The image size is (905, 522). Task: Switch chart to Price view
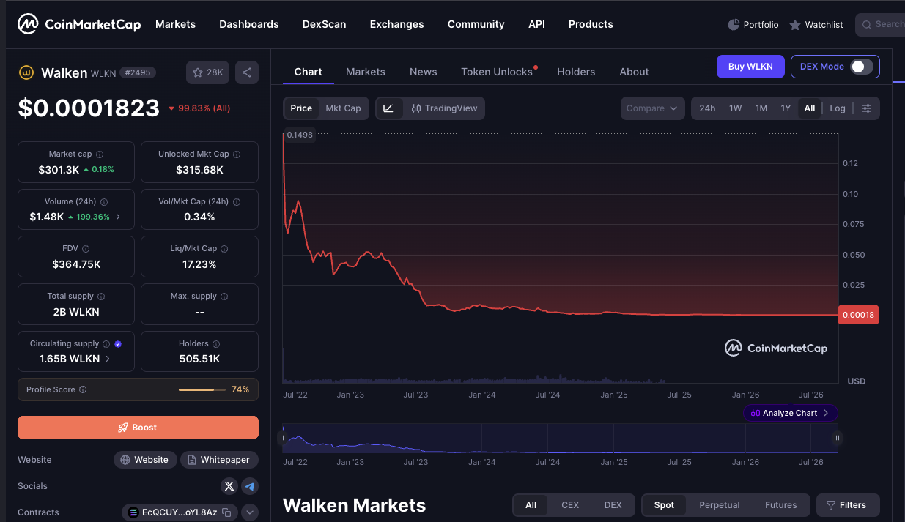coord(301,108)
